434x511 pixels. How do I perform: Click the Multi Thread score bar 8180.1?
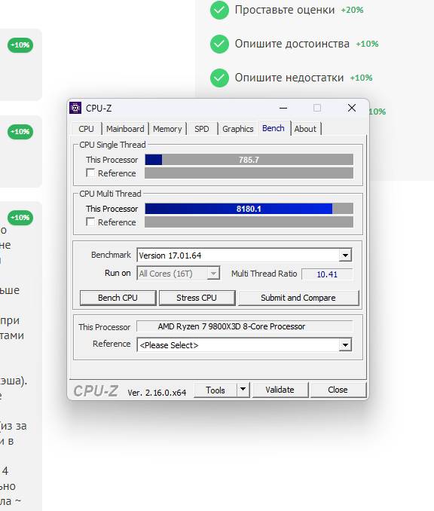pyautogui.click(x=249, y=209)
